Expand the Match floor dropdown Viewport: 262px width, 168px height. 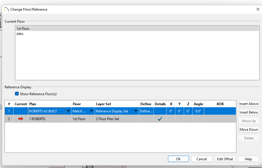pyautogui.click(x=92, y=111)
